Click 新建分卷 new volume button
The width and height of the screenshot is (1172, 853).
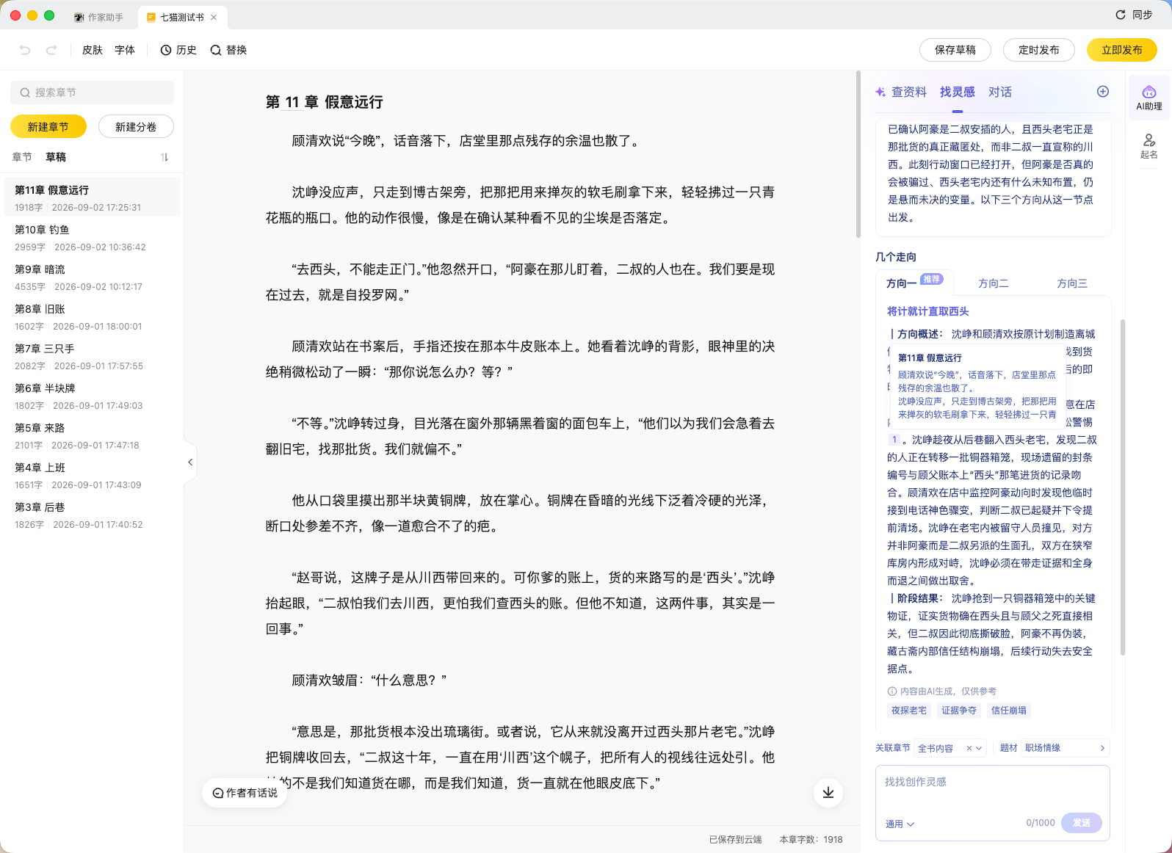click(x=136, y=127)
